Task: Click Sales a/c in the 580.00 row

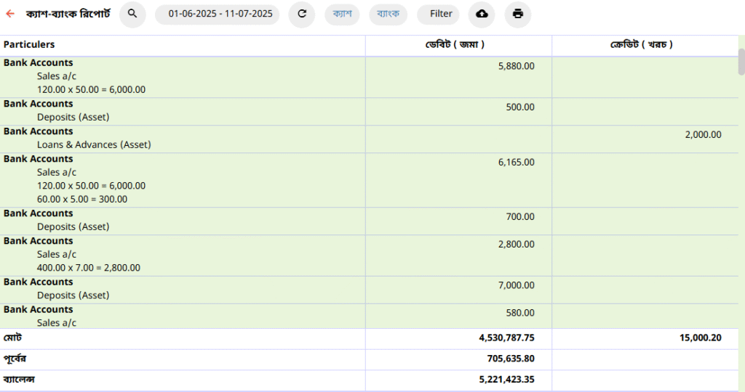Action: click(57, 323)
